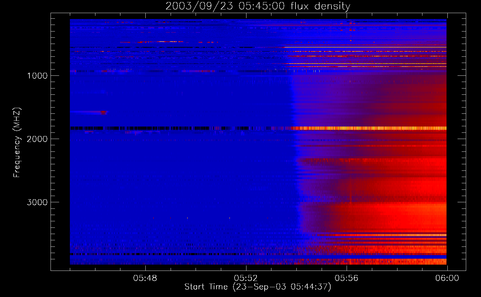Click the '05:48' time tick label
The image size is (481, 297).
coord(145,278)
